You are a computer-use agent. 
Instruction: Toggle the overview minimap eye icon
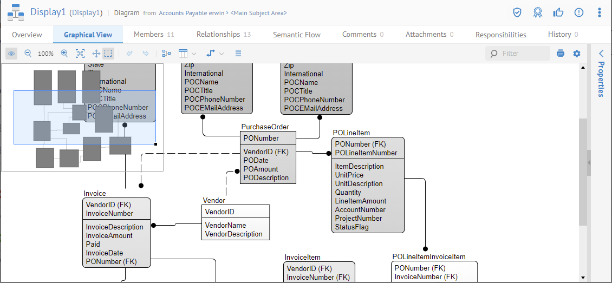[11, 54]
